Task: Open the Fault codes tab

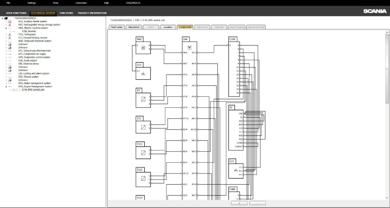Action: [x=117, y=27]
